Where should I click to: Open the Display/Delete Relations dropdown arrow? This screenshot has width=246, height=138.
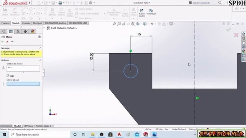pyautogui.click(x=114, y=19)
